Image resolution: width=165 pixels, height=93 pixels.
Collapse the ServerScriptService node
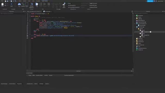point(135,24)
